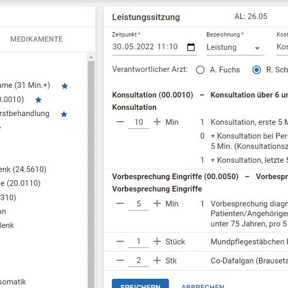288x288 pixels.
Task: Click the star beside the 0010 entry
Action: pyautogui.click(x=39, y=100)
